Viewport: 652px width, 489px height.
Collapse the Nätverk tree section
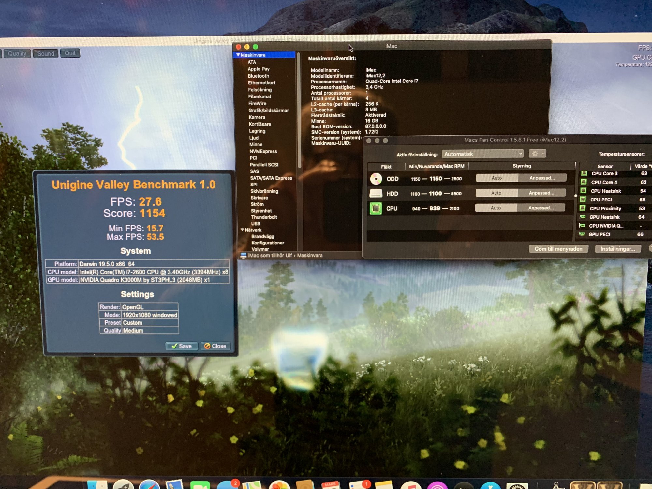(242, 230)
